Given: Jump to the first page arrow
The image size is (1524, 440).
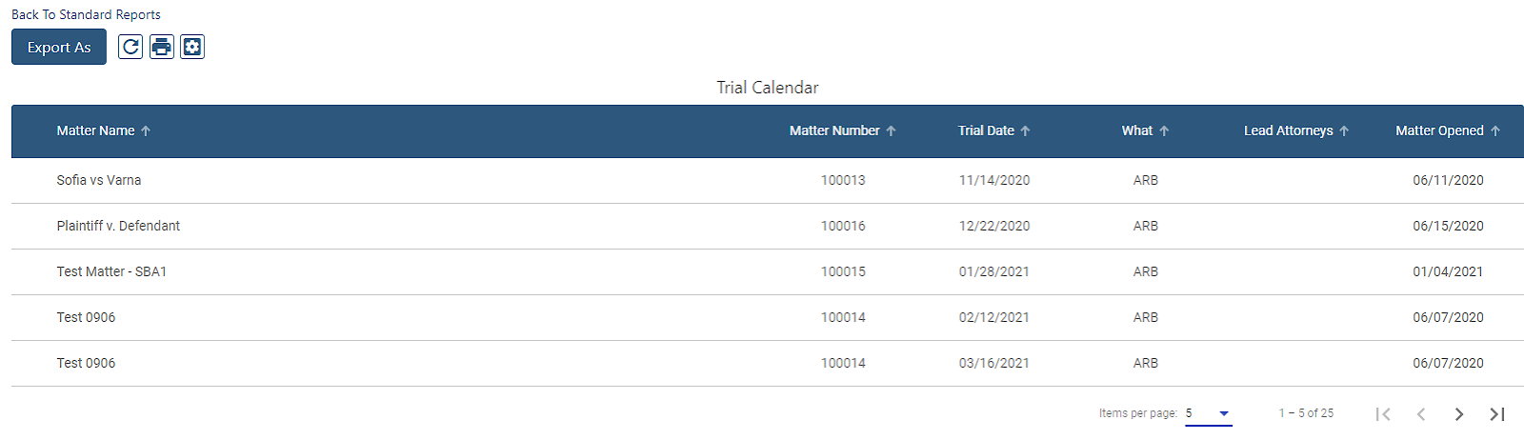Looking at the screenshot, I should (x=1383, y=413).
